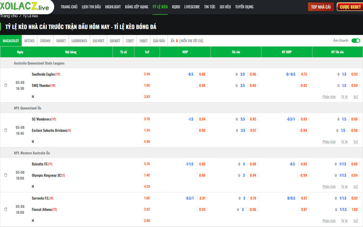
Task: Open Tỷ lệ link for Balcatta FC match
Action: coord(344,187)
